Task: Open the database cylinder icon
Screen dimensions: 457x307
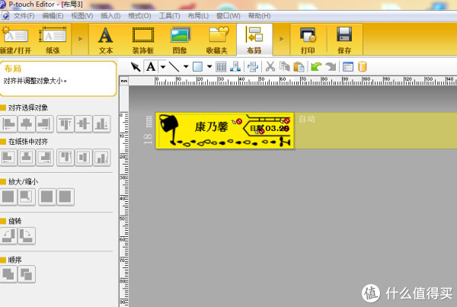Action: point(363,67)
